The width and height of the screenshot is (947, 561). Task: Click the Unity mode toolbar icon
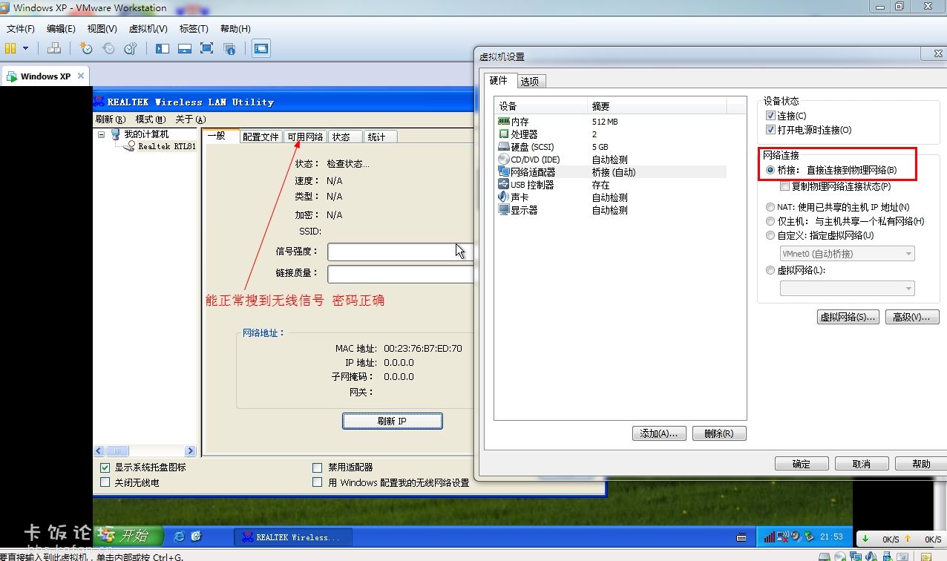click(x=229, y=48)
